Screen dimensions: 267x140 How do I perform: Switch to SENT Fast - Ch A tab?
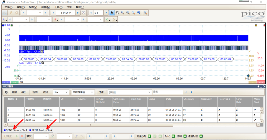coord(40,130)
